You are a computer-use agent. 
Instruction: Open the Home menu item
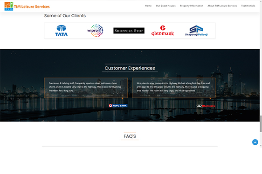(x=148, y=6)
